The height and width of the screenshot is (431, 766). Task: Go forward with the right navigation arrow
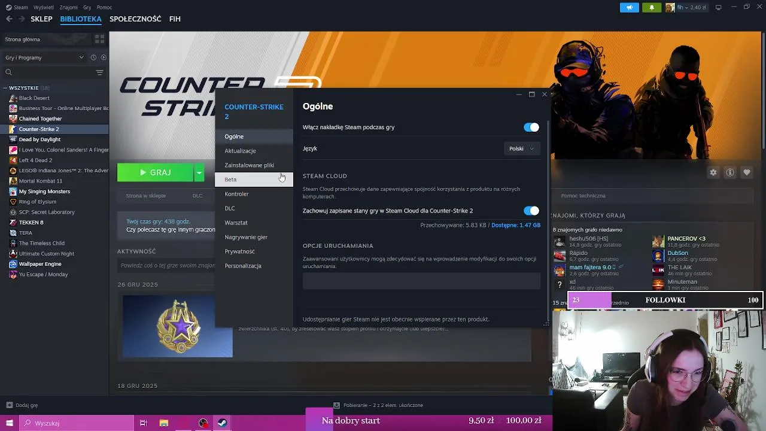[x=22, y=19]
